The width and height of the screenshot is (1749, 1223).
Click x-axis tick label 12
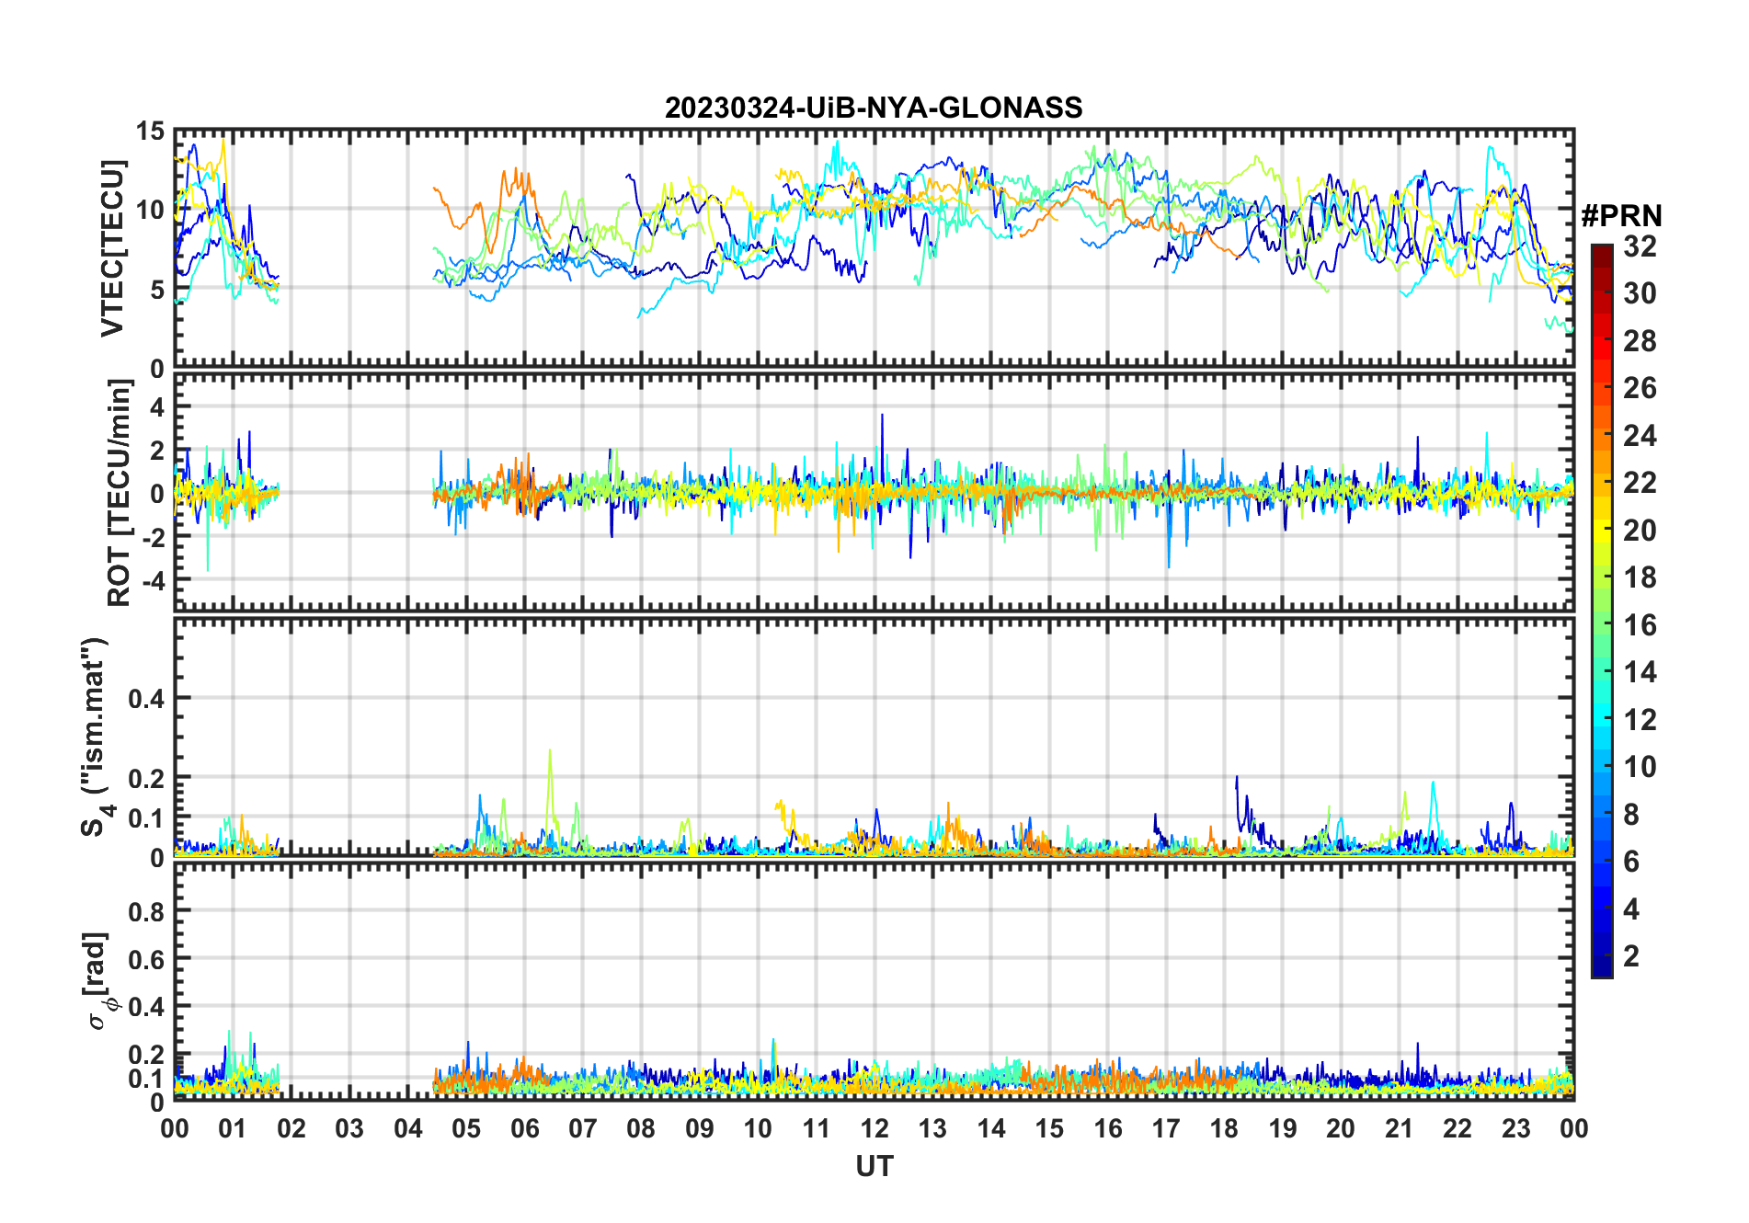pyautogui.click(x=874, y=1128)
